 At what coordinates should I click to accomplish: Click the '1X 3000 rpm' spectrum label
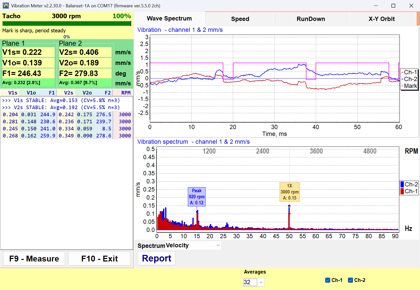(x=290, y=192)
